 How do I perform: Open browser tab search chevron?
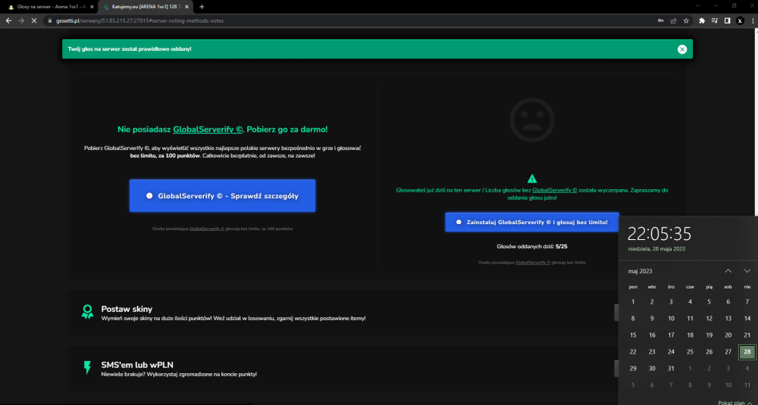point(697,6)
